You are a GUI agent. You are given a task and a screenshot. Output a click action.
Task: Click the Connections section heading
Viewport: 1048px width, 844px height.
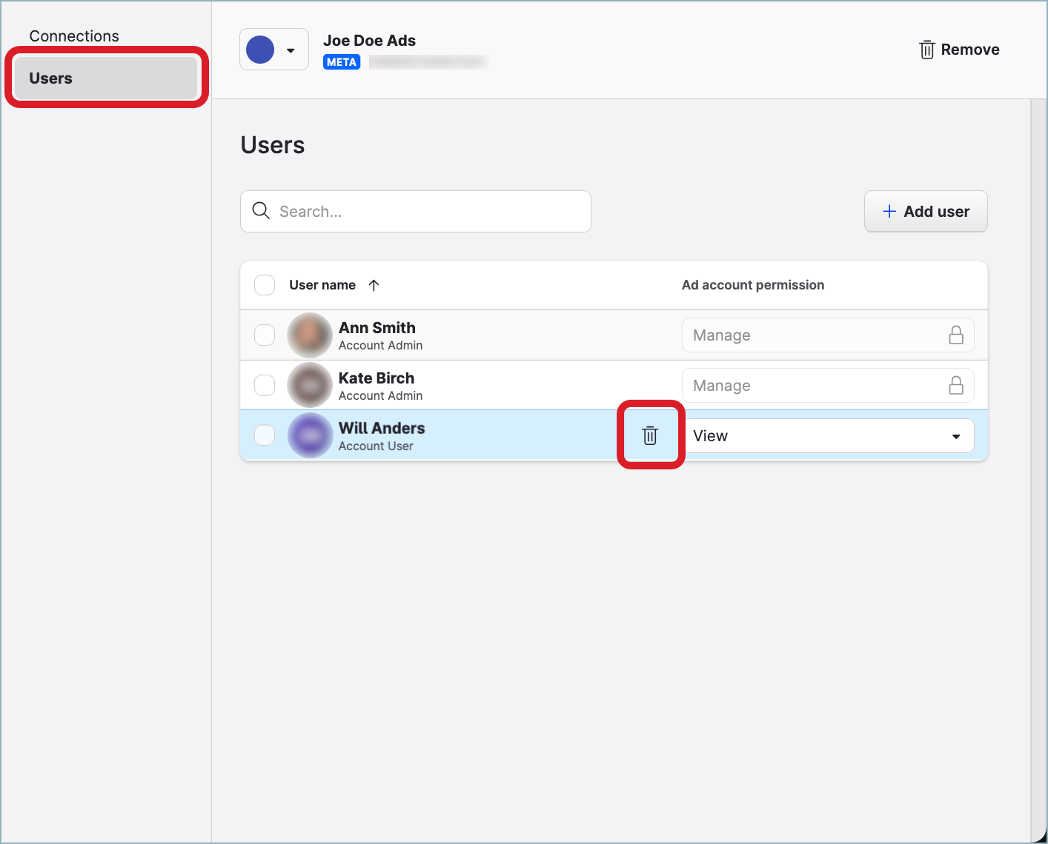click(73, 35)
